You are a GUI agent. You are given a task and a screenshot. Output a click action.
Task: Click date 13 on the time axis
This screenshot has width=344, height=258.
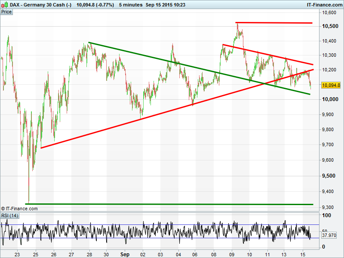pos(284,255)
